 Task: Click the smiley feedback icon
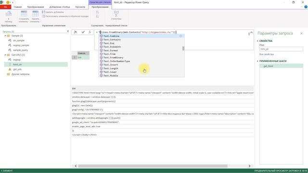[8, 2]
